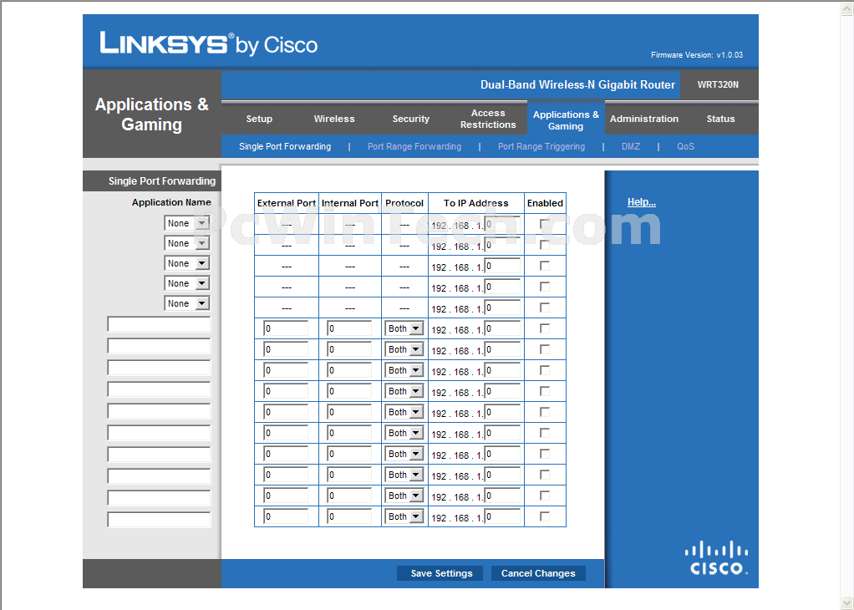Viewport: 854px width, 610px height.
Task: Check the third row's Enabled checkbox
Action: point(545,266)
